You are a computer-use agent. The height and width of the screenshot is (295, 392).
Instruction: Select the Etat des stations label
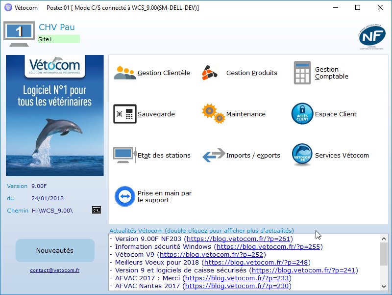(164, 155)
